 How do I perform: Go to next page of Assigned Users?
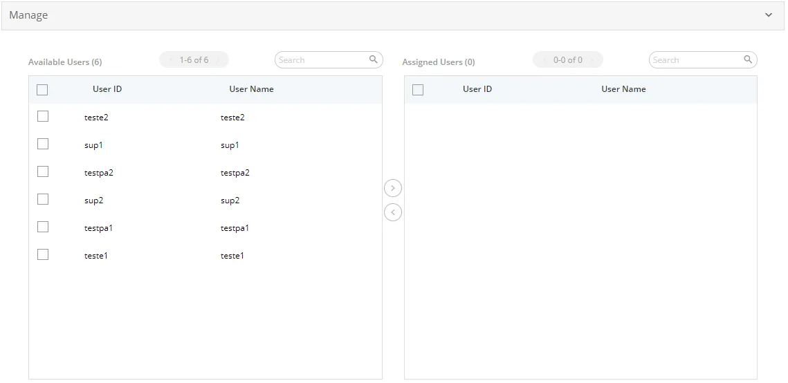point(592,60)
